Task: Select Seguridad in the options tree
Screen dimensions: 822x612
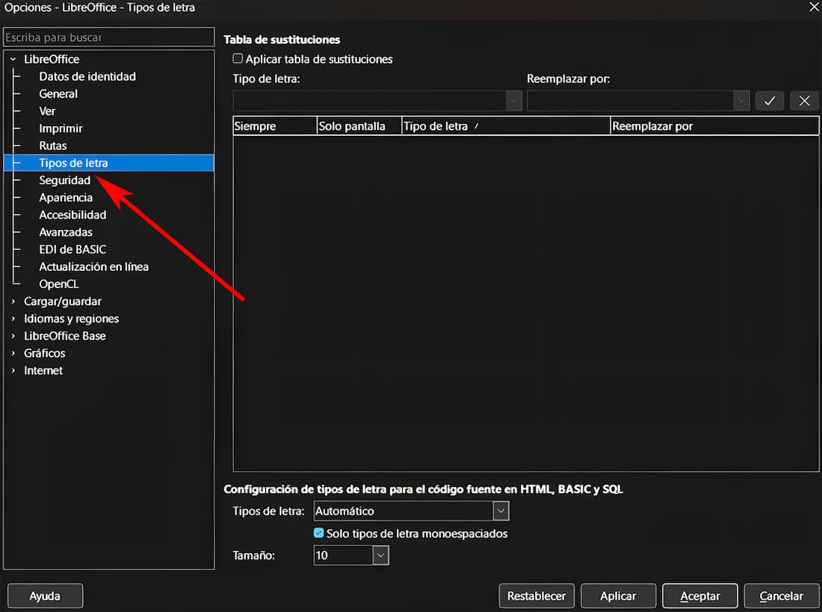Action: tap(64, 181)
